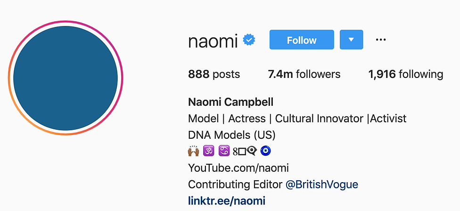Screen dimensions: 460x211
Task: Click the blue nazar amulet emoji
Action: pyautogui.click(x=266, y=151)
